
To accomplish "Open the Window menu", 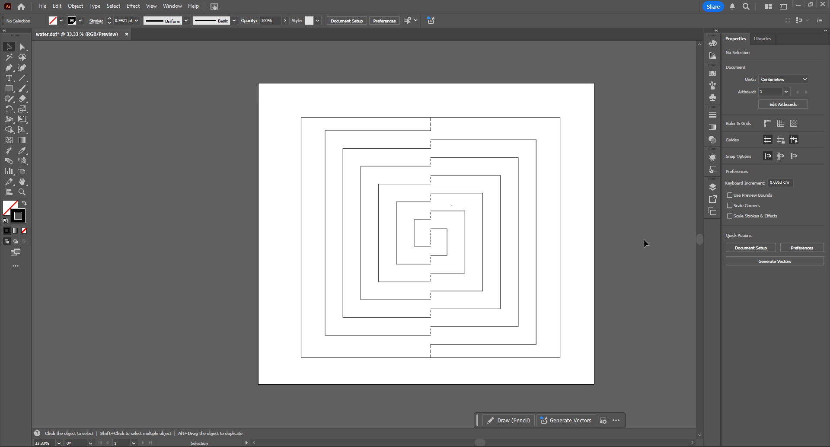I will coord(172,6).
